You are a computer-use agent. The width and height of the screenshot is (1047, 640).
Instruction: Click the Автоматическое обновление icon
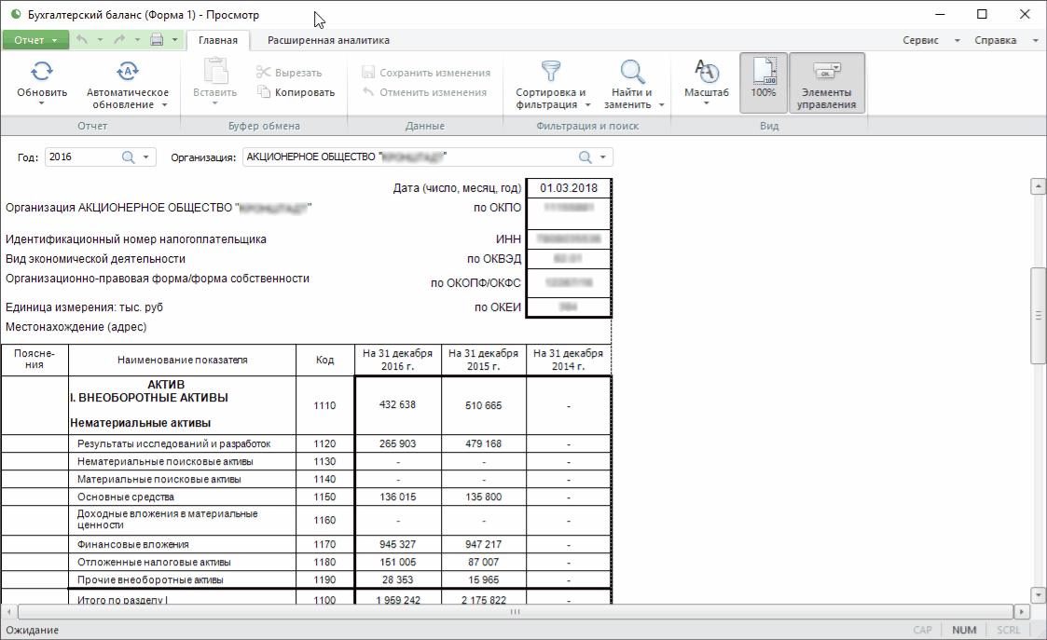127,72
